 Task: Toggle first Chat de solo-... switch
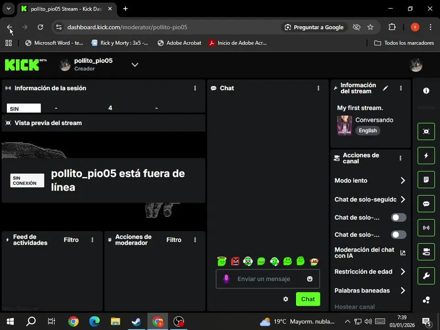coord(399,217)
